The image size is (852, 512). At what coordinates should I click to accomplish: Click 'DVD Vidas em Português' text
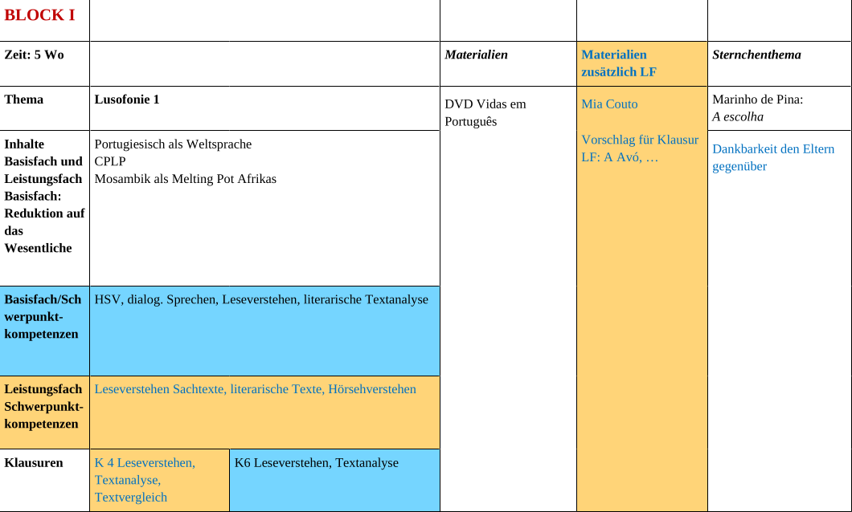coord(485,112)
